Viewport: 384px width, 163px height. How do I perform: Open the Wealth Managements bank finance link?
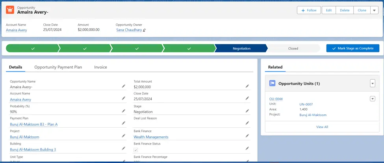[x=151, y=137]
